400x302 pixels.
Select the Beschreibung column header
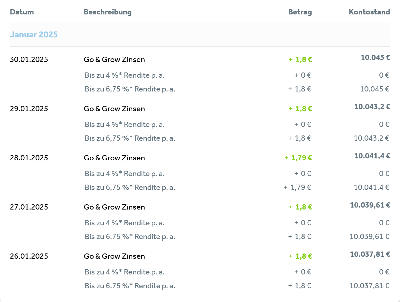[107, 12]
